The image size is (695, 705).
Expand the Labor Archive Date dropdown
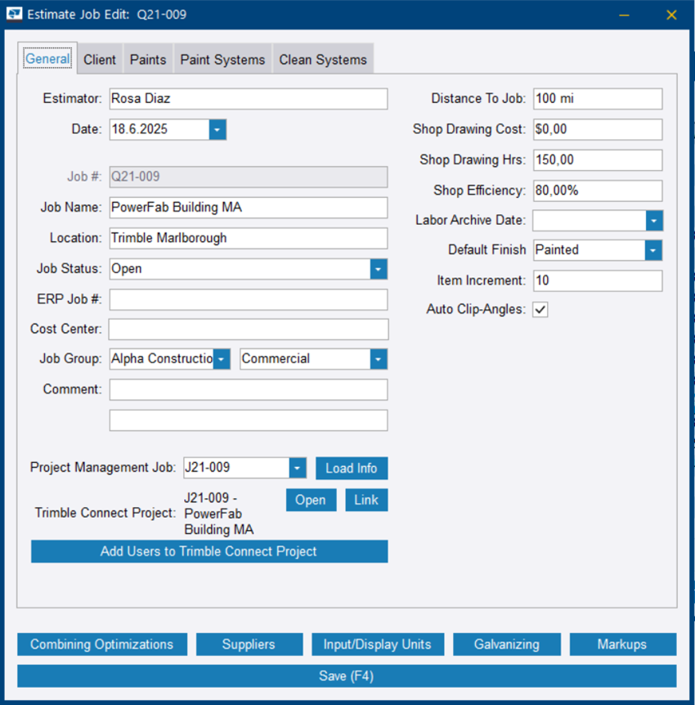pyautogui.click(x=653, y=221)
